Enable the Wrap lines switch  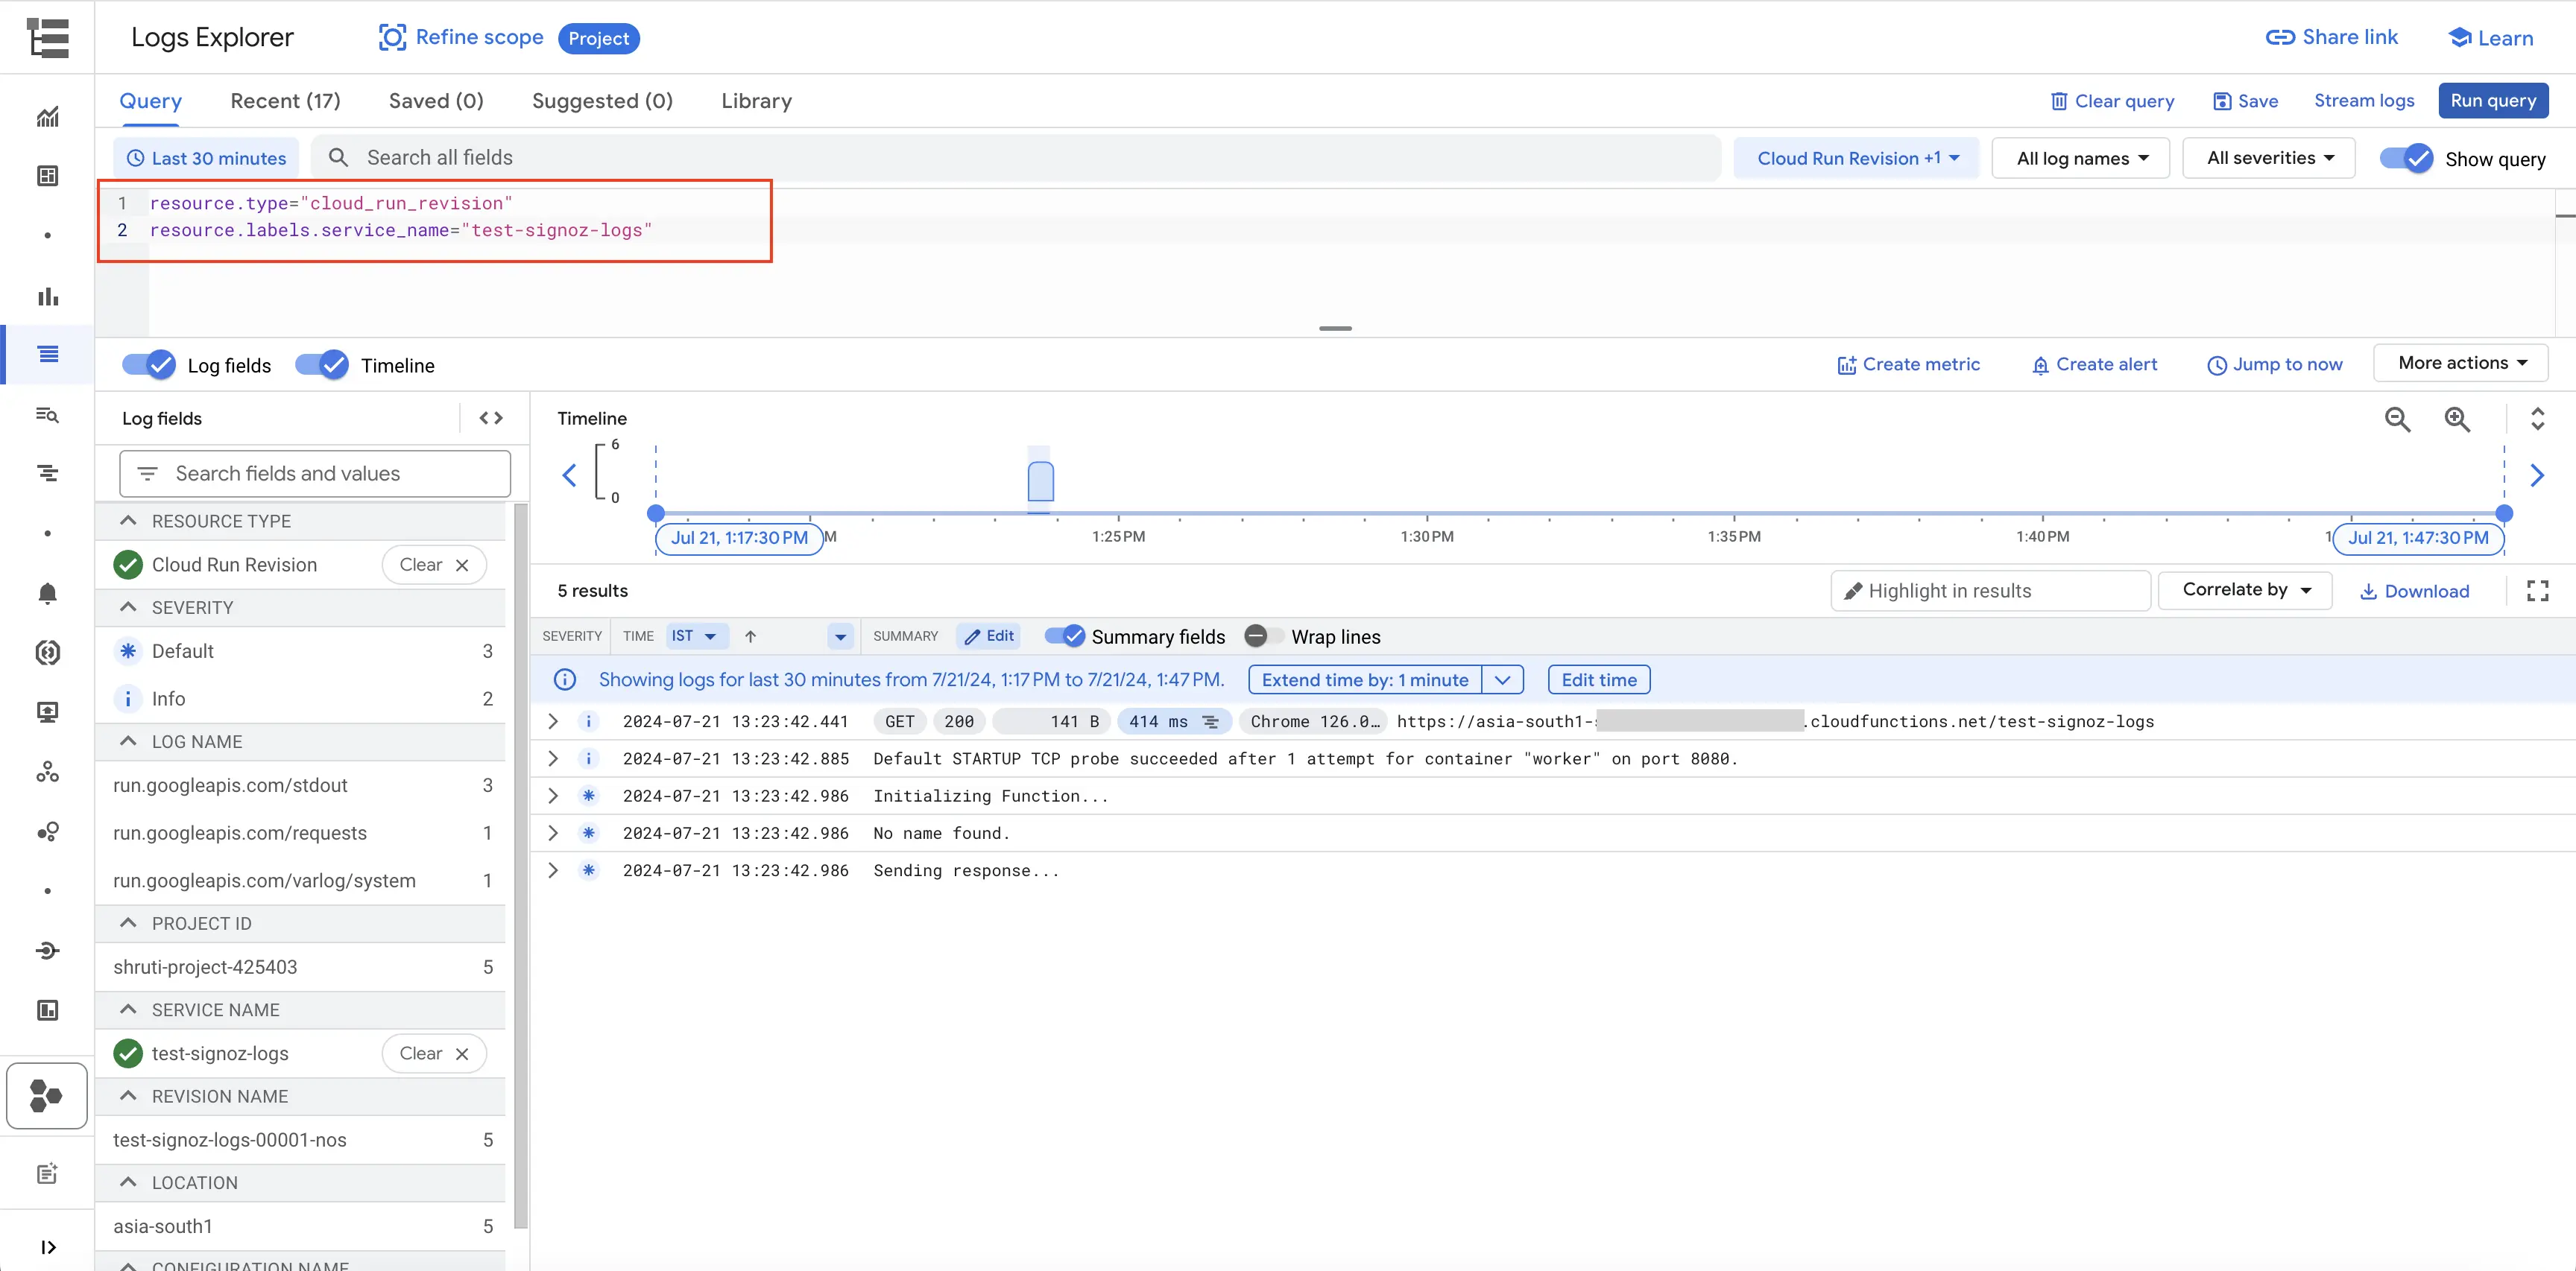[1263, 635]
